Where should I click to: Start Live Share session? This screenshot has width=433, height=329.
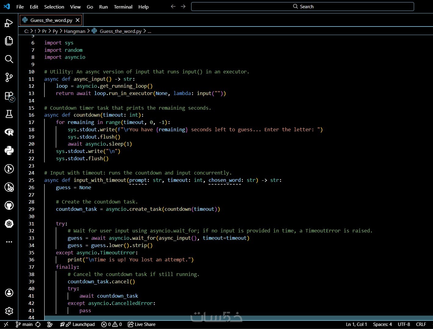(x=141, y=324)
